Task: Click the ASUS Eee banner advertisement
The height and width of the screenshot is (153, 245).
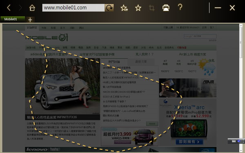Action: pos(188,88)
